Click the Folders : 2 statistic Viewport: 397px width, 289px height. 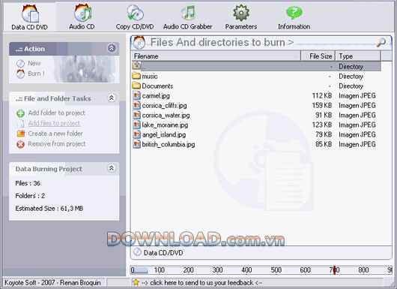[x=30, y=196]
